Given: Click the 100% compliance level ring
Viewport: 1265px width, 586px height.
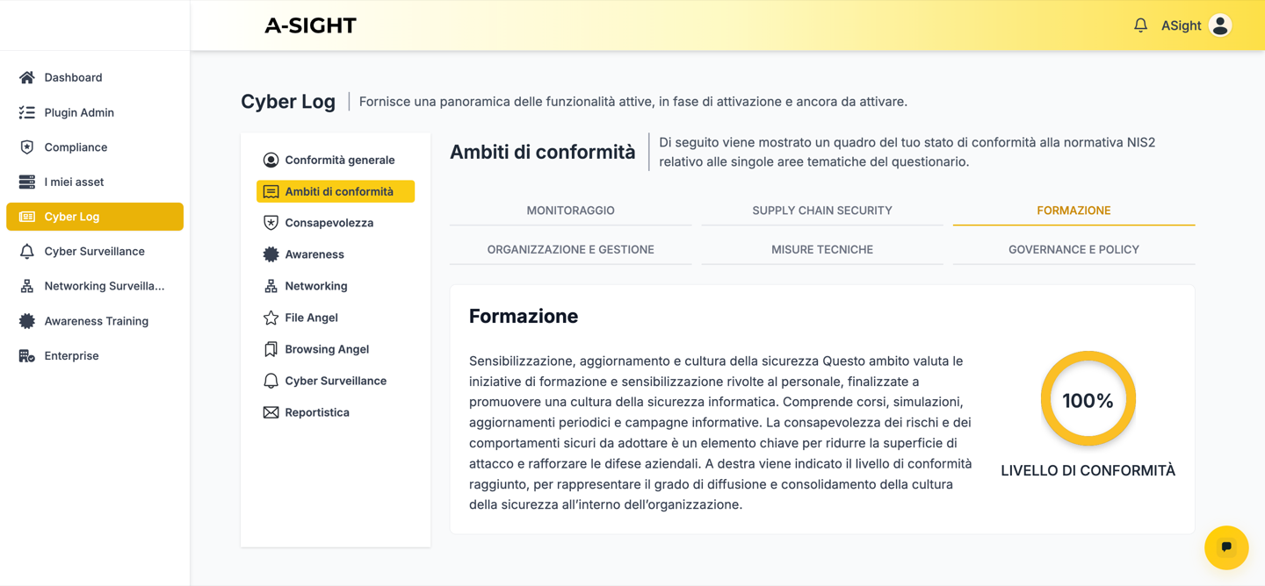Looking at the screenshot, I should (1088, 398).
